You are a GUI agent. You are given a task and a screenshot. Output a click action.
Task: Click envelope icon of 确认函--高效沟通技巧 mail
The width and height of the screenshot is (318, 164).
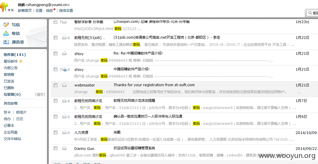tap(64, 116)
